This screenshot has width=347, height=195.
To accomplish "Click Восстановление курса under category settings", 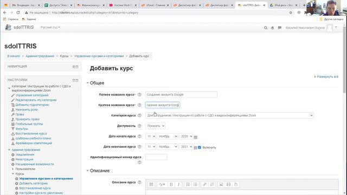I will point(31,134).
